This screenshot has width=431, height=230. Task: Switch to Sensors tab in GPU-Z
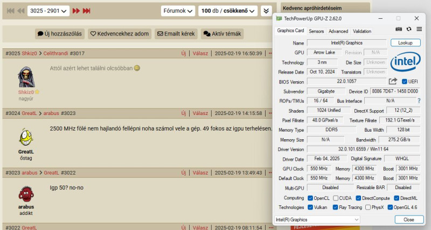point(316,31)
